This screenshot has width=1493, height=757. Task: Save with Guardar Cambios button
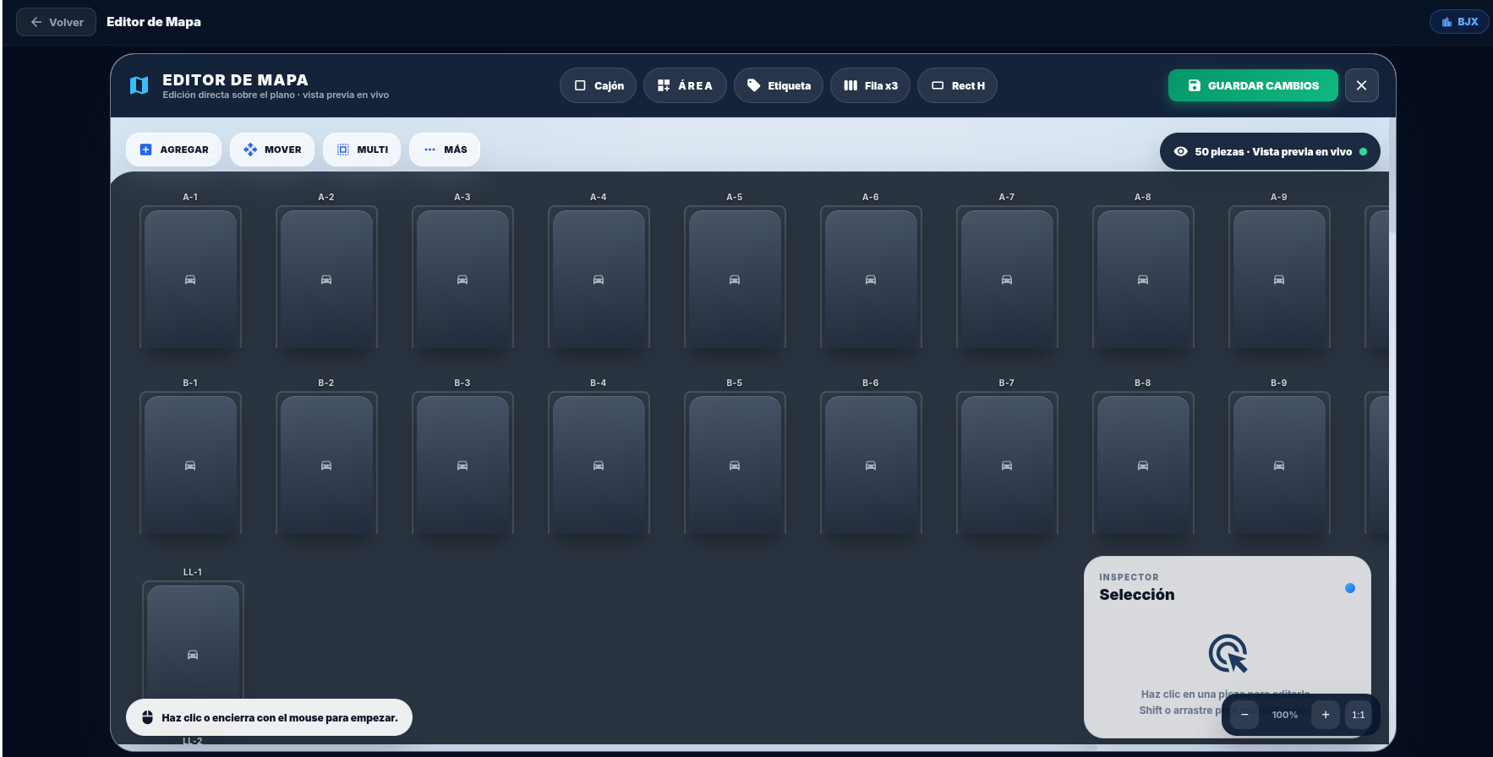[1253, 85]
